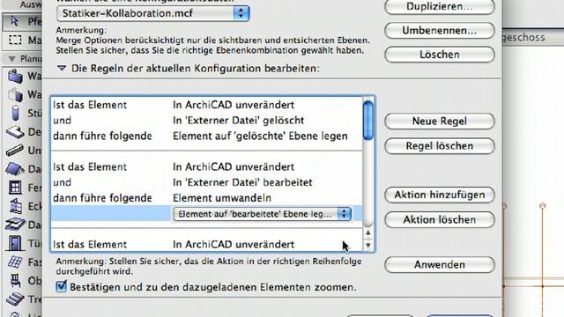
Task: Click the rules list scroll-up arrow
Action: point(367,232)
